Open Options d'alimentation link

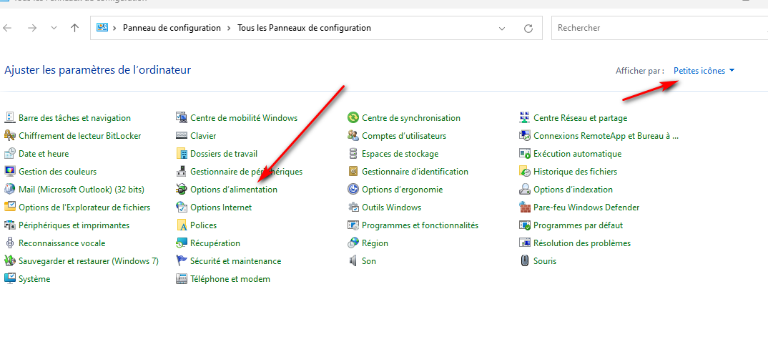pyautogui.click(x=234, y=190)
